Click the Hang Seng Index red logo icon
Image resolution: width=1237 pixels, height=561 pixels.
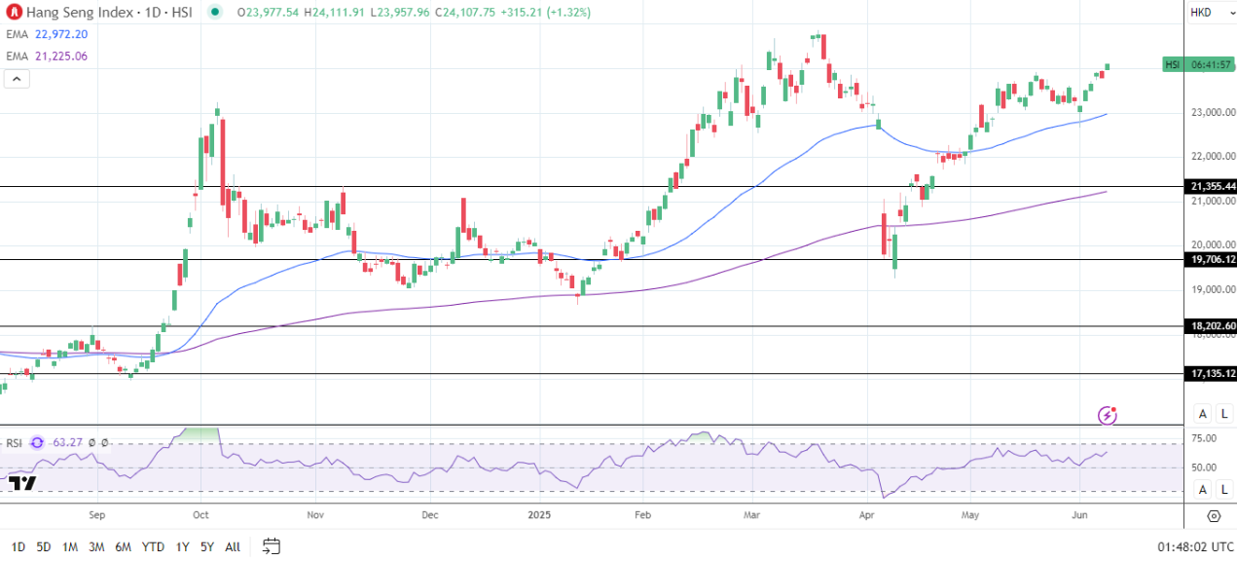tap(15, 12)
